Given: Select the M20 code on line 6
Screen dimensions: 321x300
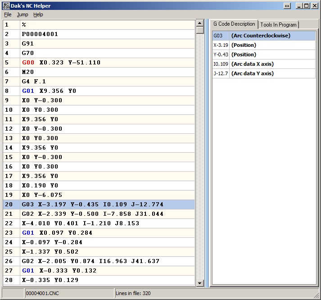Looking at the screenshot, I should pos(28,72).
